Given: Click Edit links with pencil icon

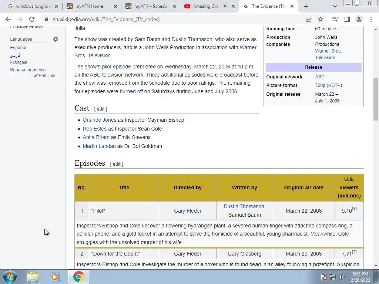Looking at the screenshot, I should pyautogui.click(x=45, y=75).
